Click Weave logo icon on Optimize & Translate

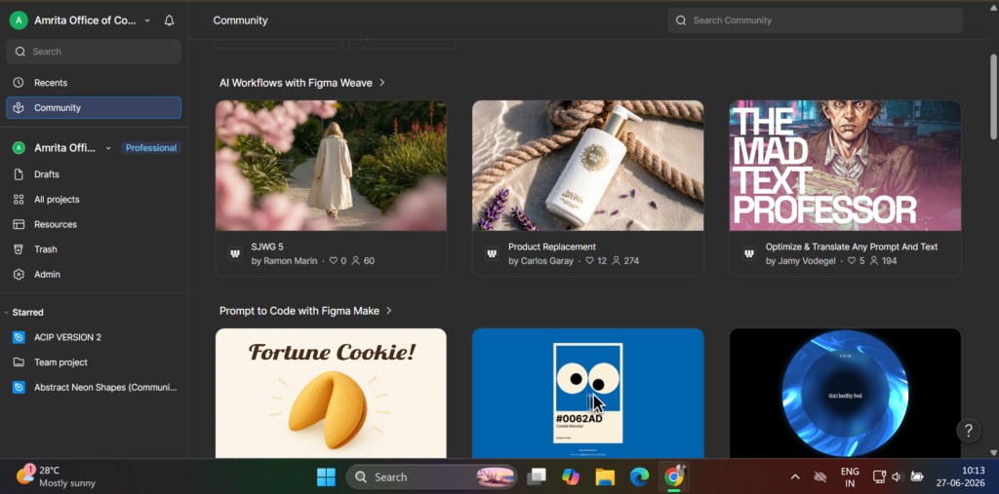coord(749,254)
